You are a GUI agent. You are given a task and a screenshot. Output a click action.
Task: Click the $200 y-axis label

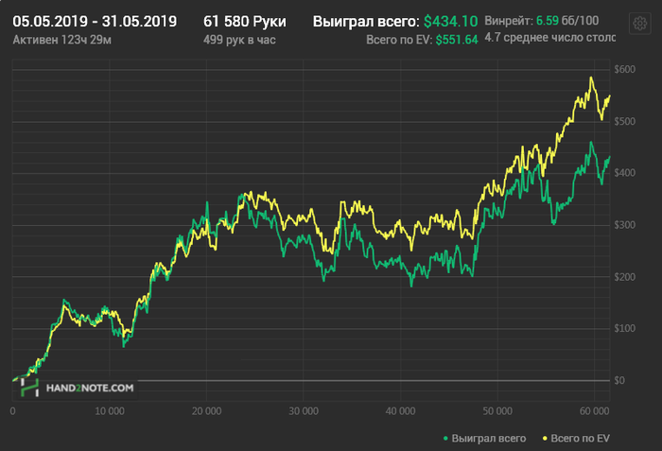click(625, 277)
